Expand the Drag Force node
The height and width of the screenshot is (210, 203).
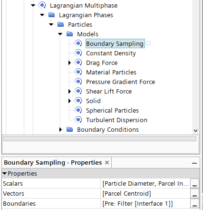tap(69, 63)
